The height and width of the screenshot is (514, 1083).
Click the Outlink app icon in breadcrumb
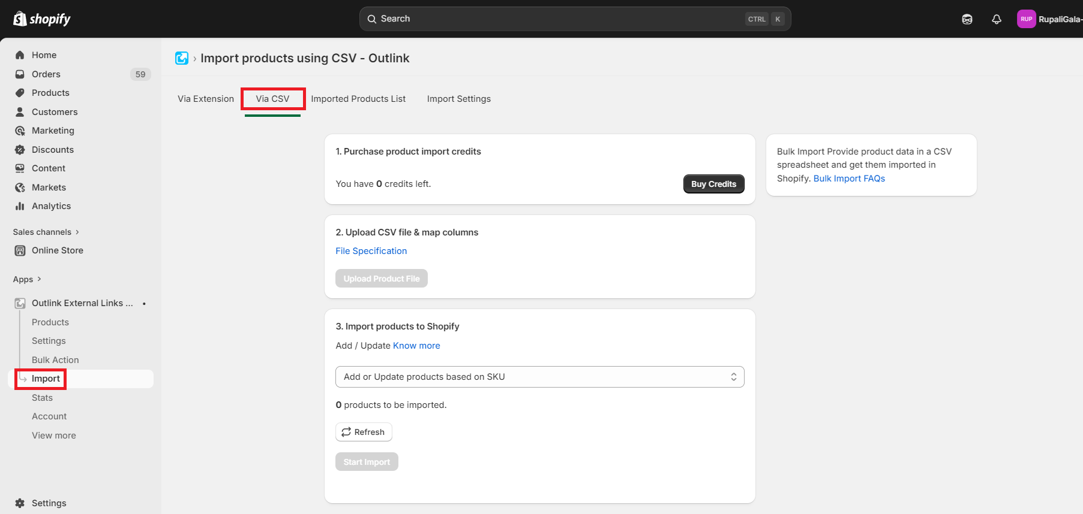point(182,58)
